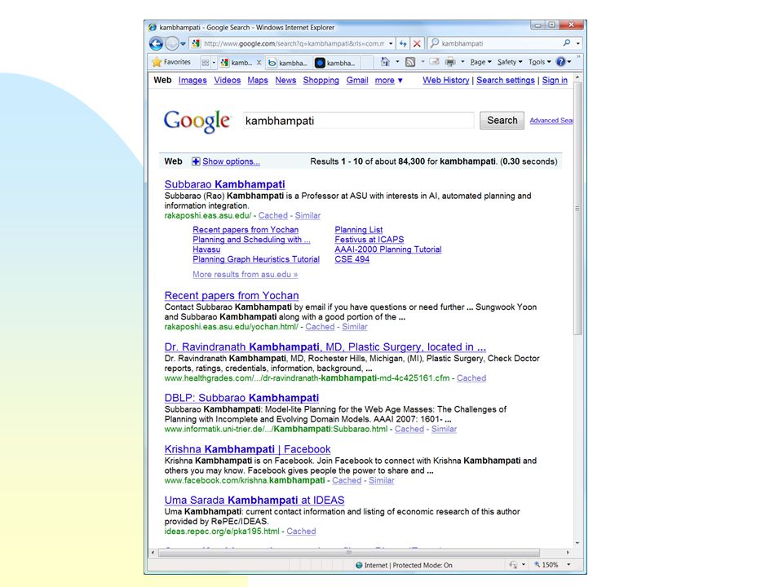Click the Maps link
Viewport: 783px width, 587px height.
tap(258, 81)
